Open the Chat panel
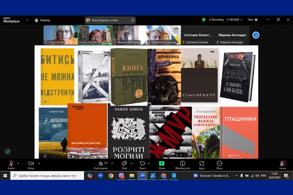Viewport: 293px width, 195px height. coord(124,165)
